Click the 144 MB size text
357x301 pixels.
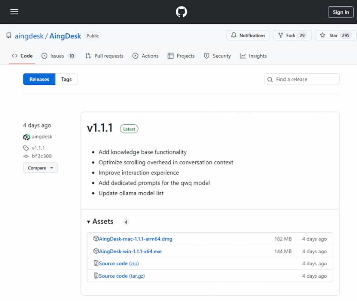[x=283, y=252]
